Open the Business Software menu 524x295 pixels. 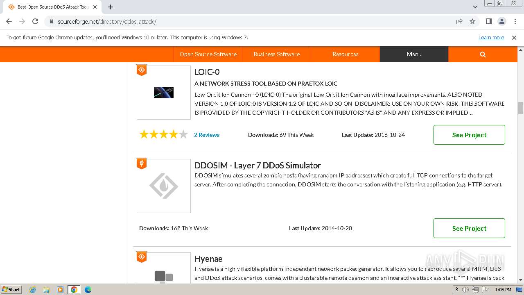click(x=276, y=54)
